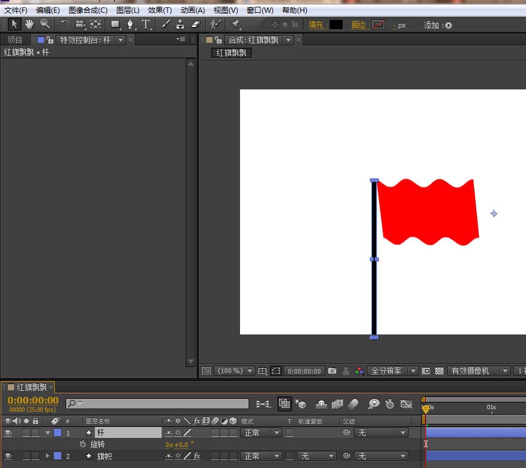The width and height of the screenshot is (526, 468).
Task: Hide the 杆 layer eye icon
Action: pos(8,432)
